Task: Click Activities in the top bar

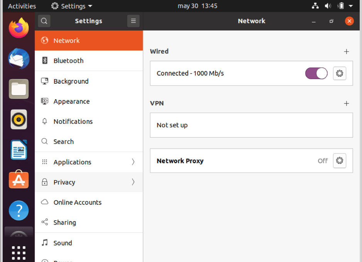Action: (x=22, y=6)
